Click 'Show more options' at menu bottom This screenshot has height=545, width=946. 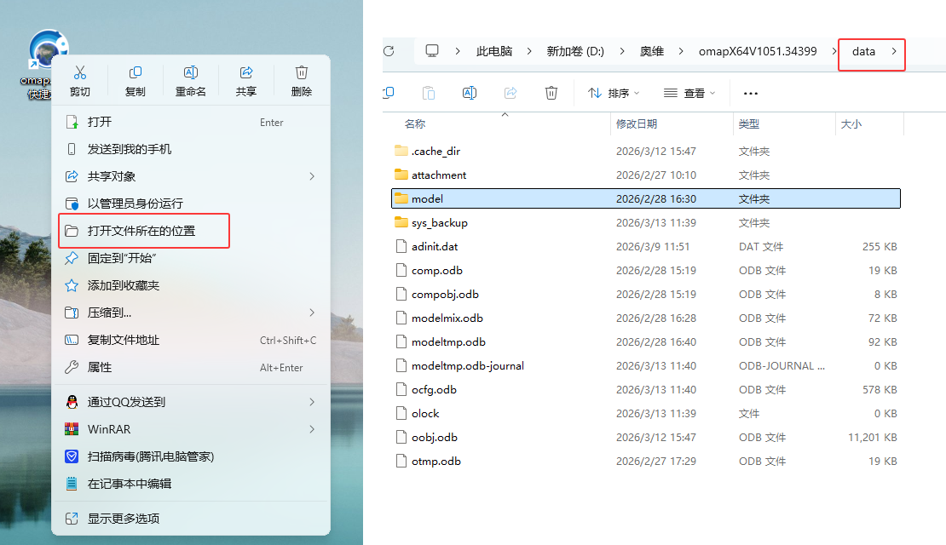click(124, 519)
